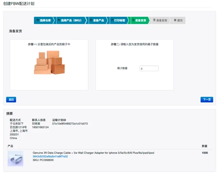Select shipment plan ID 57a10e9f5489272a1c01b573
Screen dimensions: 218x174
coord(70,124)
